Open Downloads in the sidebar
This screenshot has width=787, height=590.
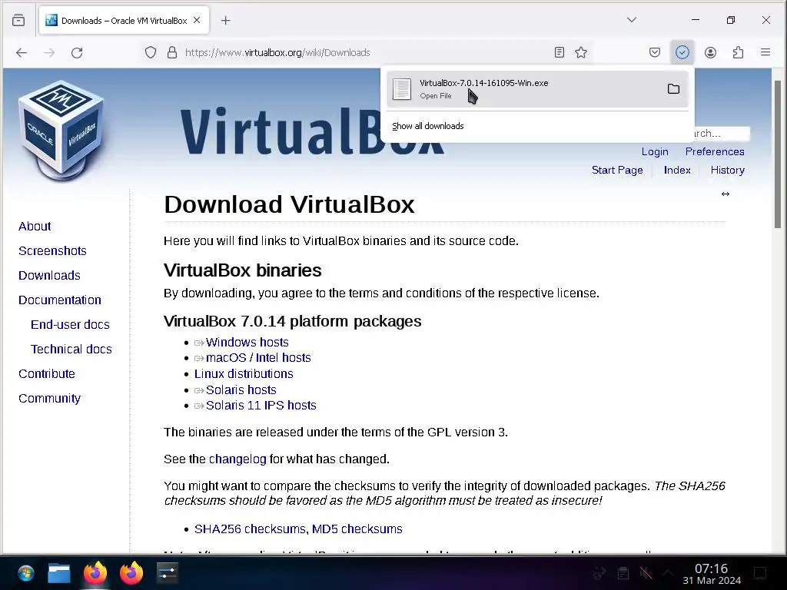coord(49,276)
